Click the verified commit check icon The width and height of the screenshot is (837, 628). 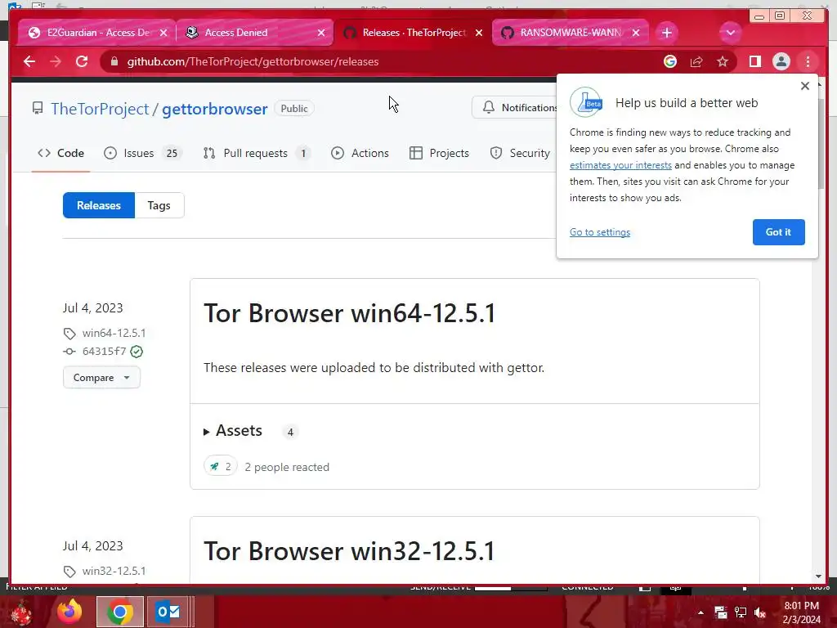tap(137, 352)
